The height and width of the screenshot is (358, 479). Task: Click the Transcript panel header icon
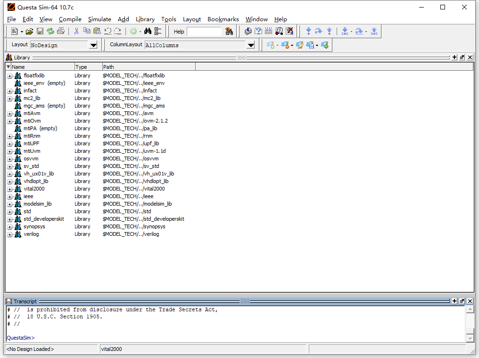9,301
